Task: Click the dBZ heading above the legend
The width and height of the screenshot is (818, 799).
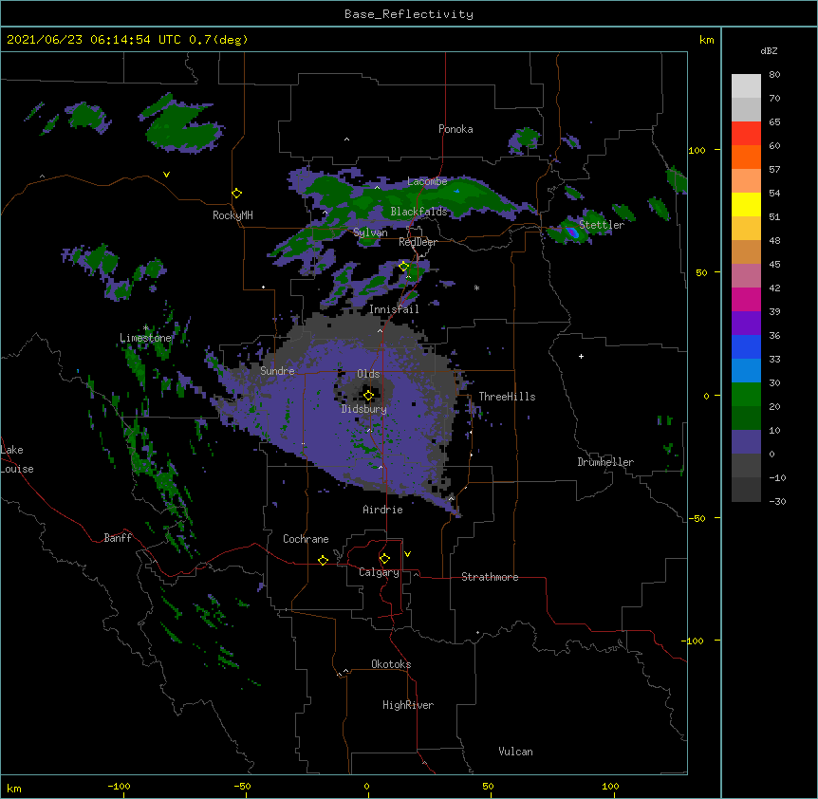Action: click(769, 50)
